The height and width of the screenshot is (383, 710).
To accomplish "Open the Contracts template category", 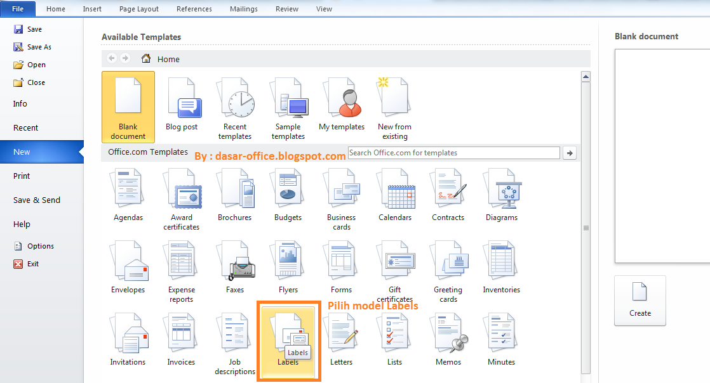I will pos(448,195).
